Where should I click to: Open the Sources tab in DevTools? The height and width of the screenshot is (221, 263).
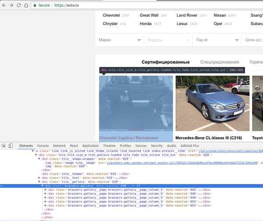pos(141,146)
